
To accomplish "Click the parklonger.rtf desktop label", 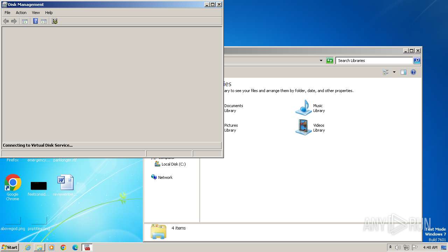I will (x=65, y=160).
